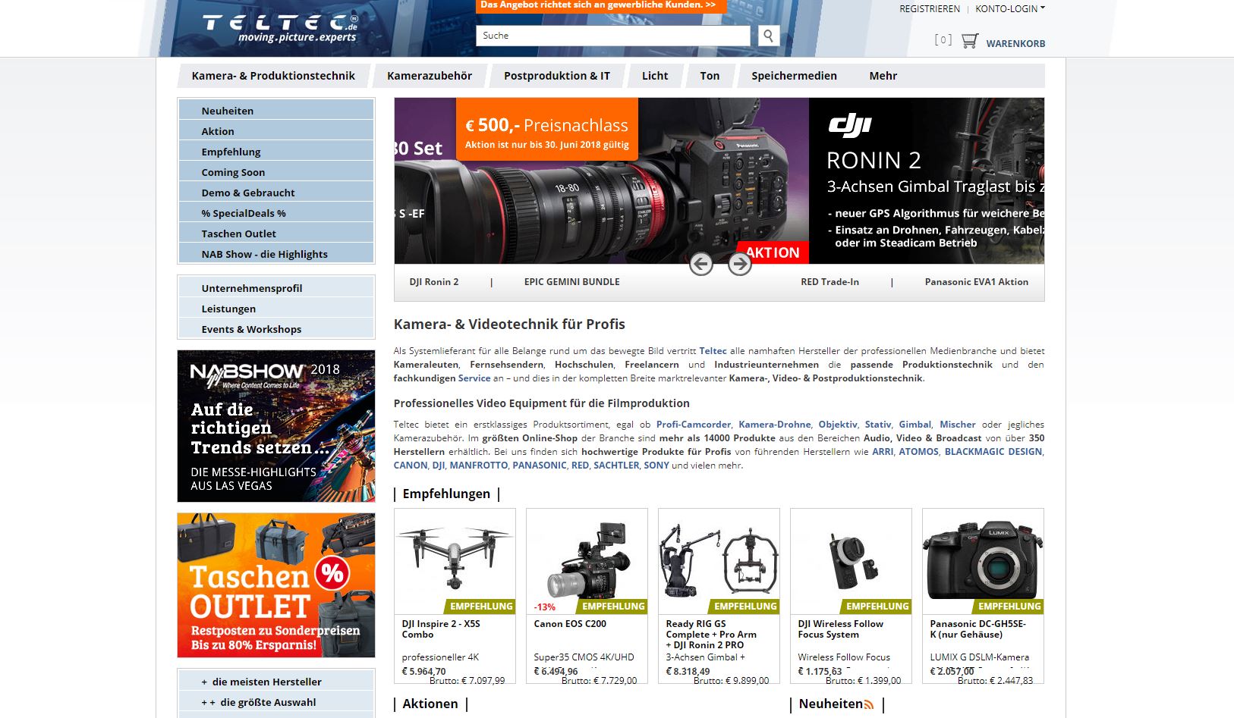The height and width of the screenshot is (718, 1234).
Task: Click the search magnifier icon
Action: (x=768, y=36)
